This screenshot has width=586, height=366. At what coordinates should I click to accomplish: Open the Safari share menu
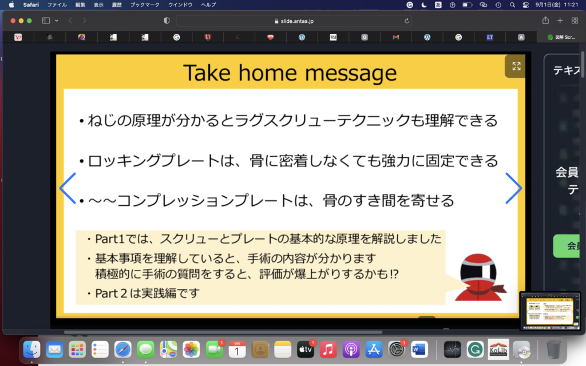tap(545, 21)
